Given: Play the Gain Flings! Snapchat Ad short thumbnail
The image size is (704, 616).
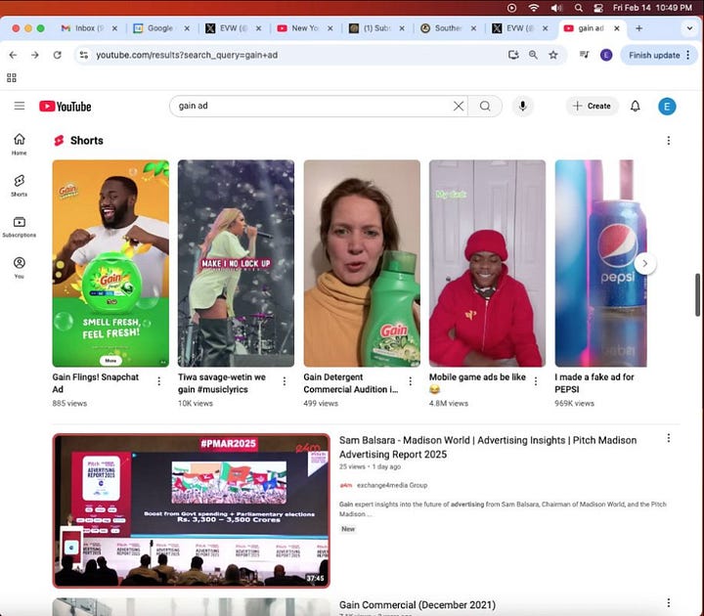Looking at the screenshot, I should 110,263.
